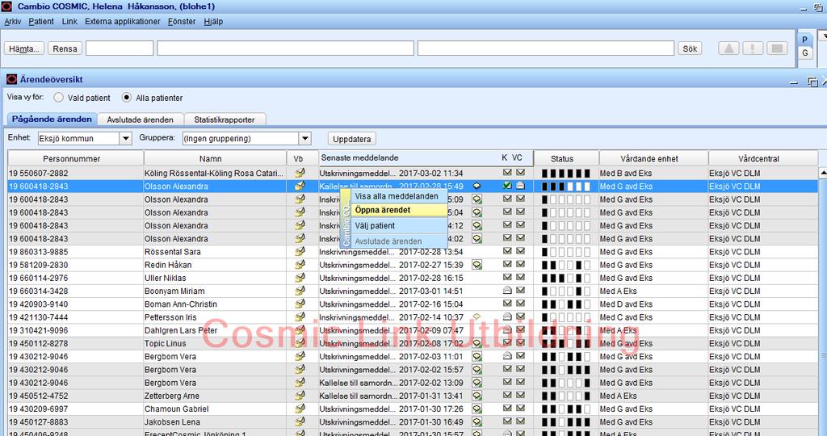Sort by Personnummer column header
This screenshot has width=827, height=436.
point(76,158)
